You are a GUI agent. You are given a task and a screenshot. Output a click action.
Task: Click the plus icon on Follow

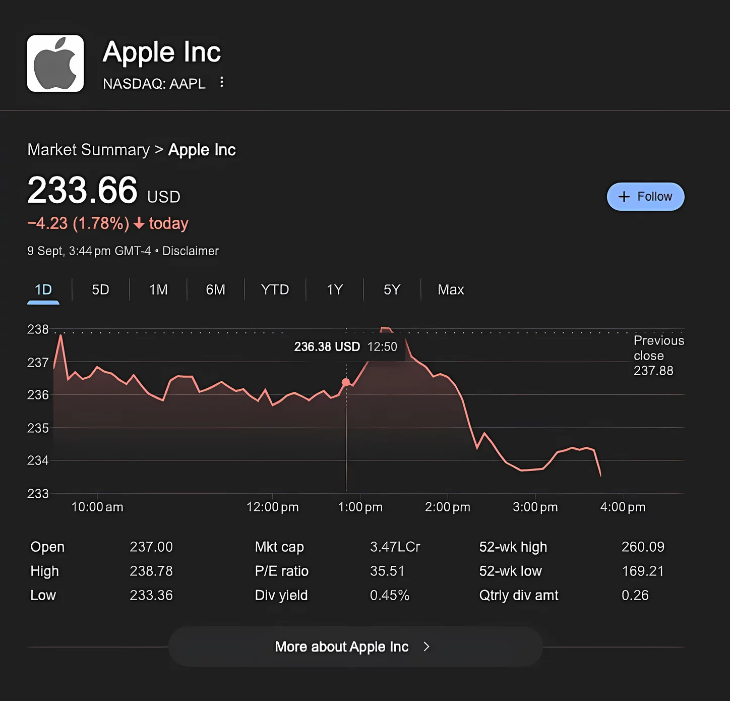pos(624,197)
